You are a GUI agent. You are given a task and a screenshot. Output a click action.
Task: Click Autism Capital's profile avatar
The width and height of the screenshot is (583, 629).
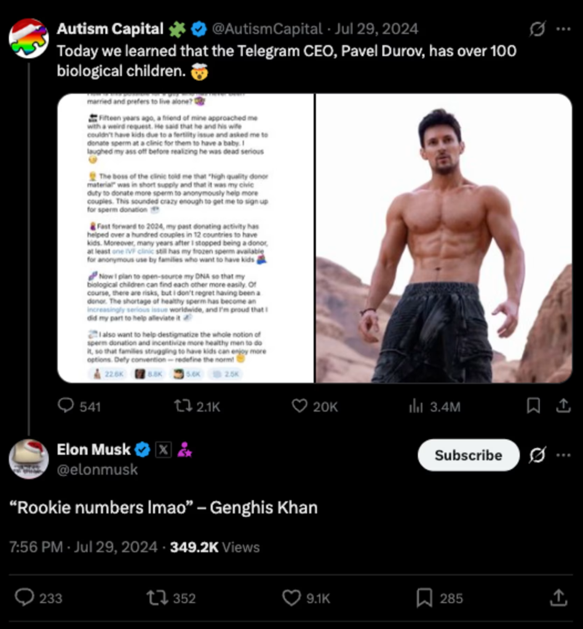(x=30, y=38)
